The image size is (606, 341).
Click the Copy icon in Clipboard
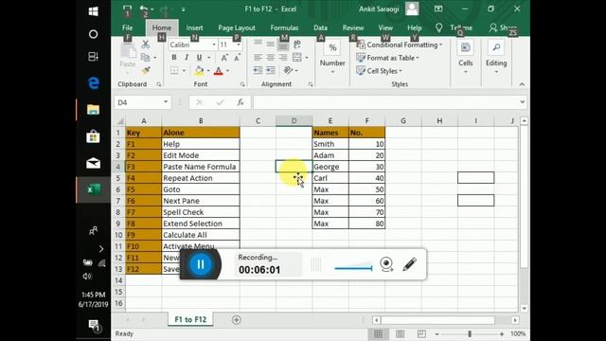(x=145, y=58)
